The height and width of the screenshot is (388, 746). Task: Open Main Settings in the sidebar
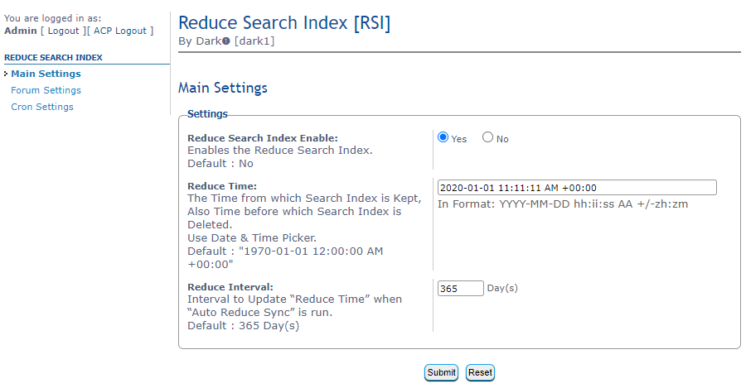46,74
